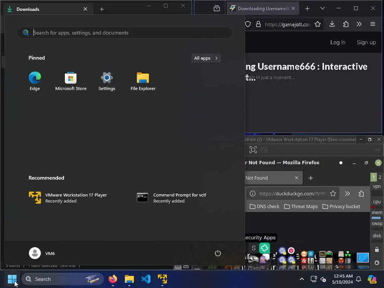The height and width of the screenshot is (288, 384).
Task: Open Firefox downloads panel
Action: coord(332,24)
